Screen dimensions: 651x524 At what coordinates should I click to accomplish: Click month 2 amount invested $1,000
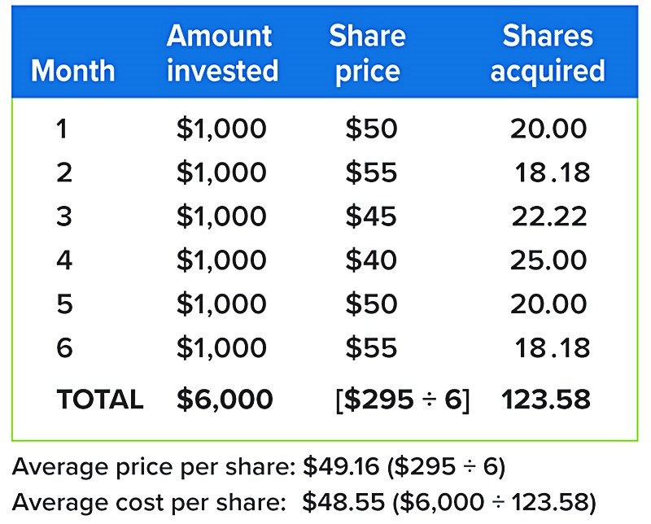[x=221, y=172]
